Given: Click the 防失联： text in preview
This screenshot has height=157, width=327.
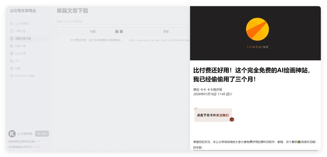Looking at the screenshot, I should coord(198,148).
